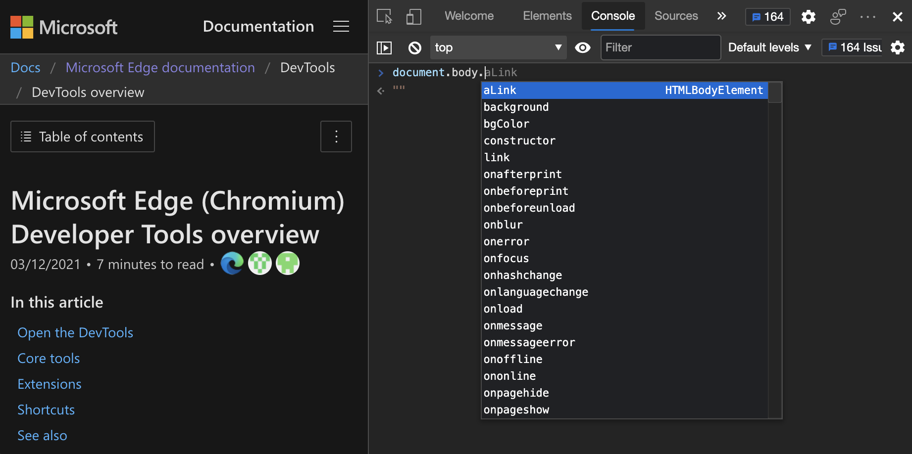Click the autocomplete popup scrollbar thumb
The image size is (912, 454).
775,92
